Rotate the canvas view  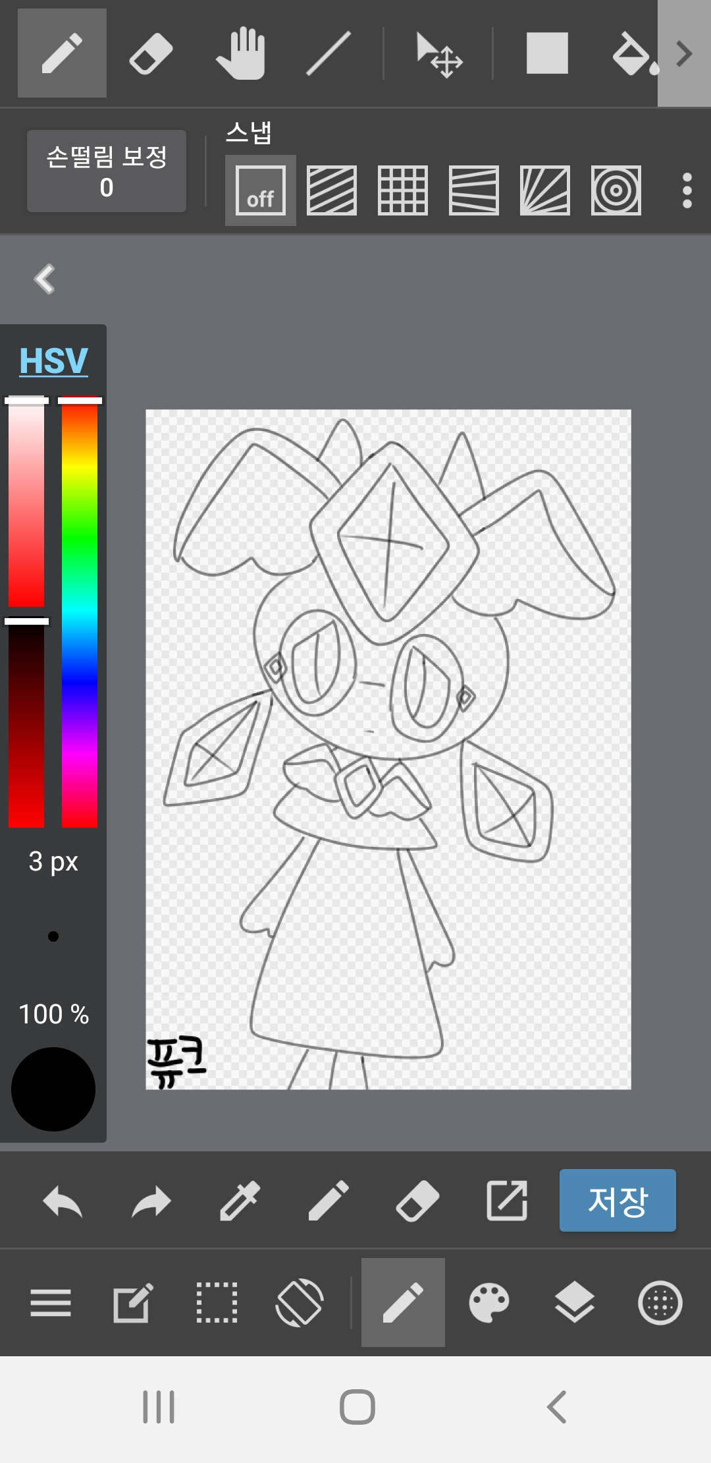[x=300, y=1303]
